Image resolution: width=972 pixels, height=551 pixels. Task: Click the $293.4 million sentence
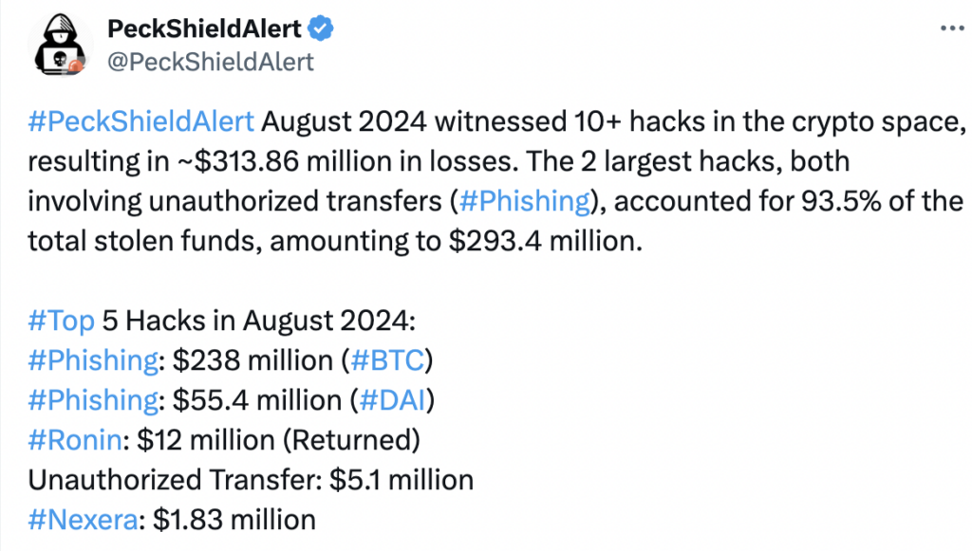[x=335, y=241]
